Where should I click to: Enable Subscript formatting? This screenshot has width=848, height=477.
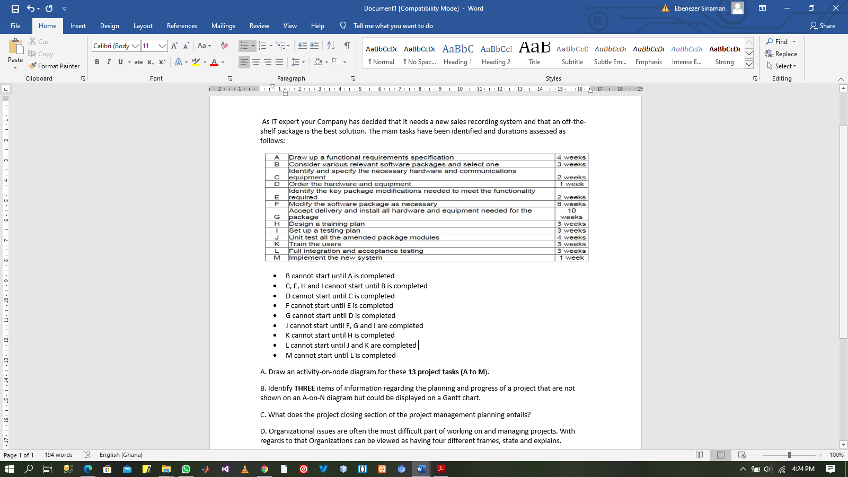151,62
